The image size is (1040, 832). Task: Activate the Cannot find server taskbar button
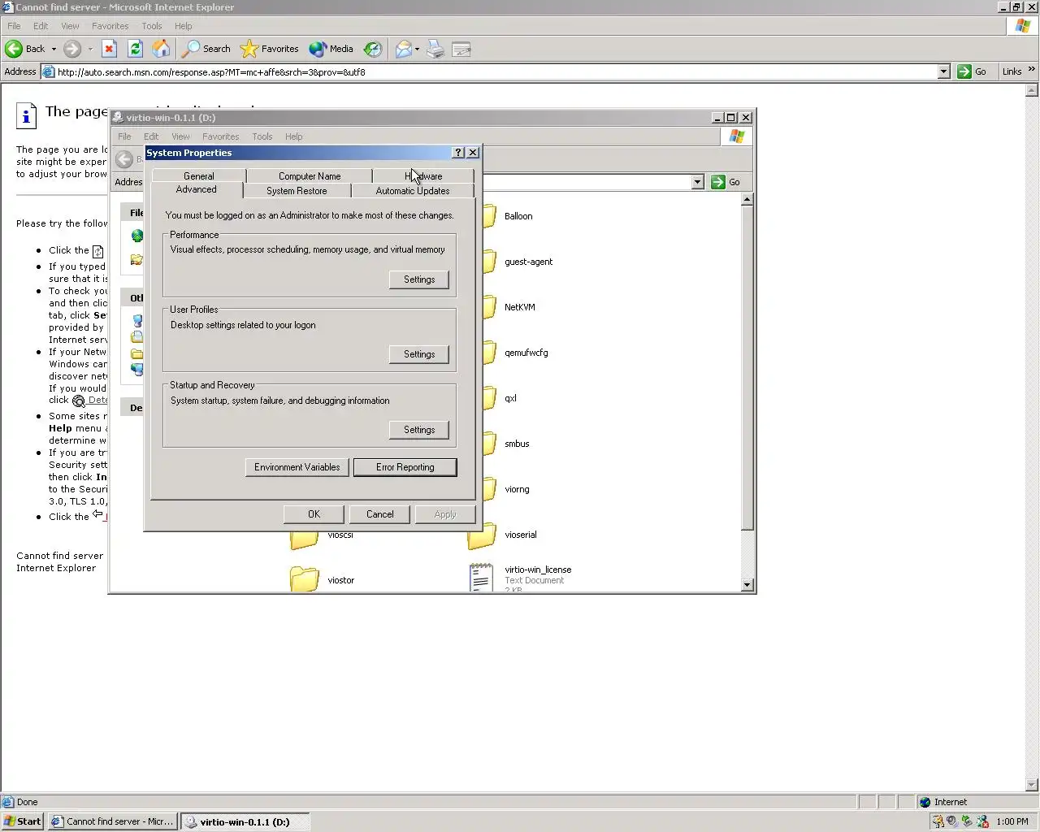[112, 821]
